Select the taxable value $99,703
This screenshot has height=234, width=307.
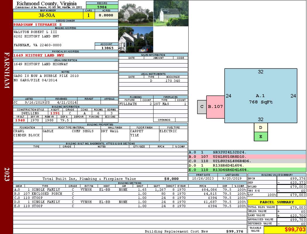285,230
